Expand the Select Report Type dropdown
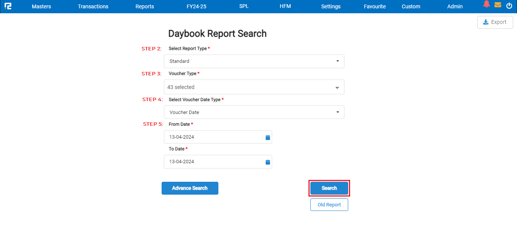This screenshot has width=517, height=231. [254, 61]
